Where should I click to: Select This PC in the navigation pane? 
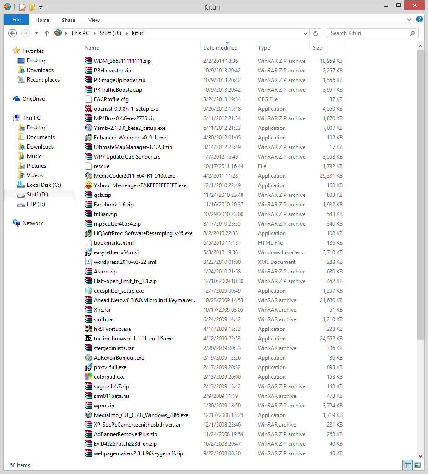click(31, 118)
